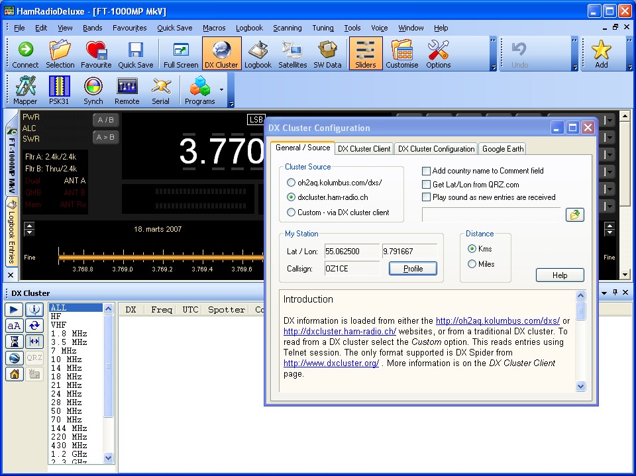636x476 pixels.
Task: Open the Tuning menu
Action: pos(323,28)
